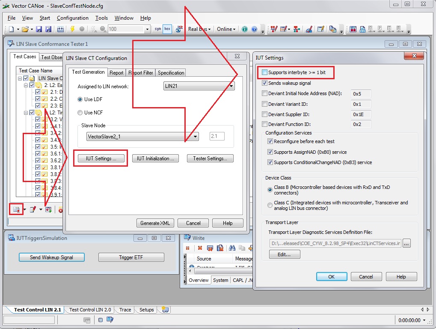This screenshot has width=436, height=329.
Task: Open the Assigned to LIN network dropdown
Action: (232, 86)
